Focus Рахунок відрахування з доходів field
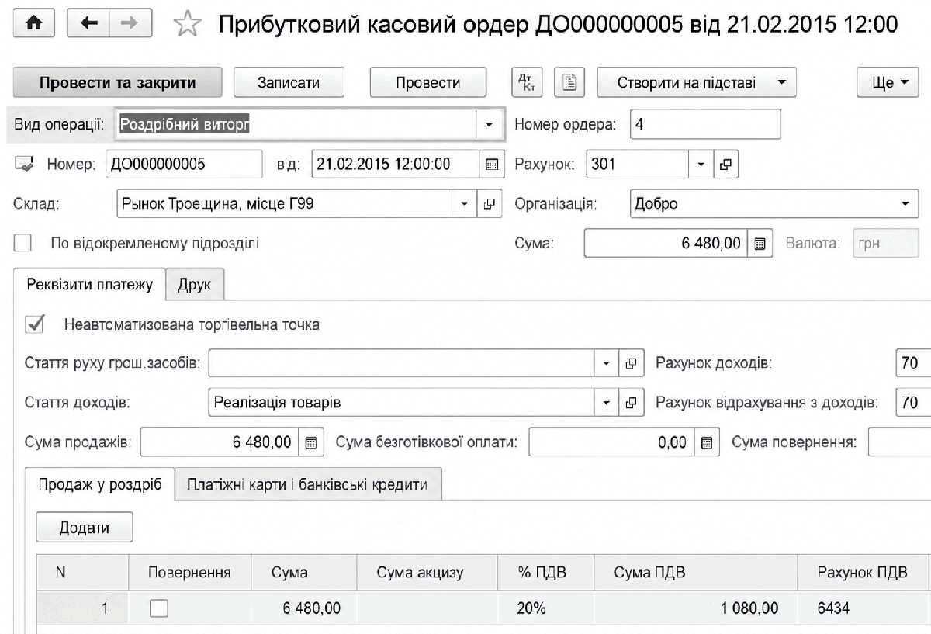Screen dimensions: 931x634 tap(913, 403)
